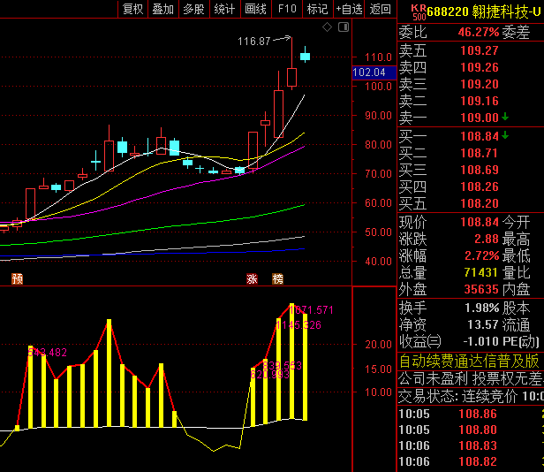Click the 涨 event marker on chart
The width and height of the screenshot is (544, 472).
click(252, 279)
